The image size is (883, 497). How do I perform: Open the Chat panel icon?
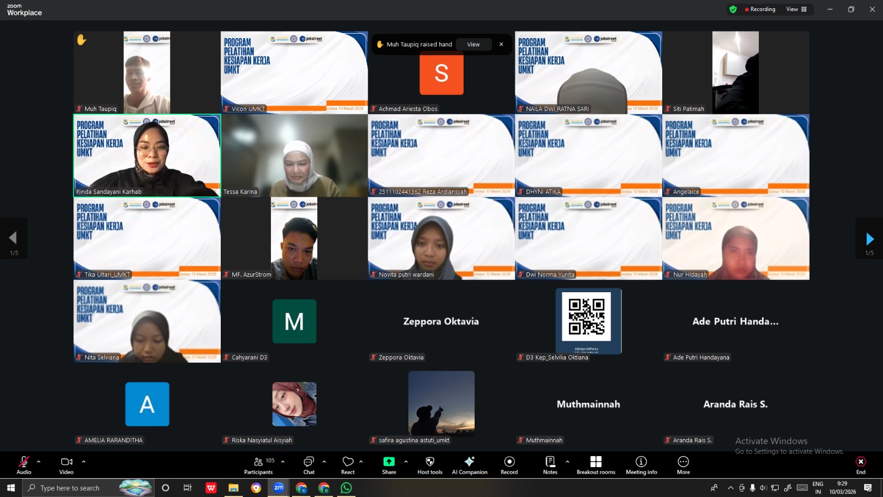308,462
